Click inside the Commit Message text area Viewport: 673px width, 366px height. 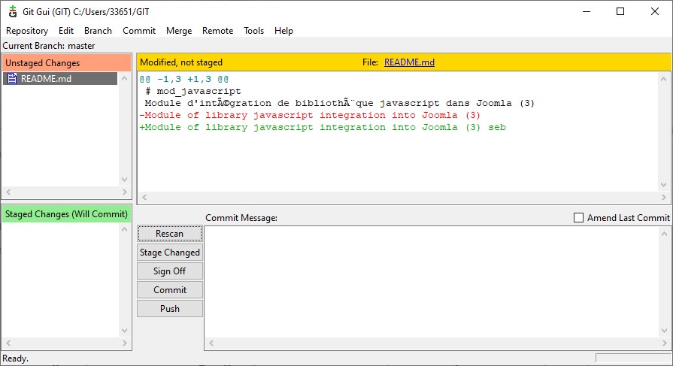point(432,282)
